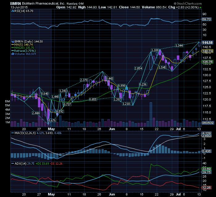Click the 1.341 retrace label

point(63,91)
